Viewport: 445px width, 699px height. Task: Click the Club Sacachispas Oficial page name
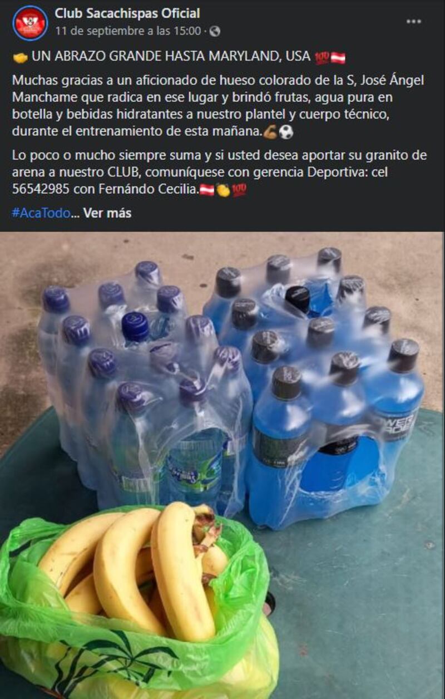tap(127, 13)
